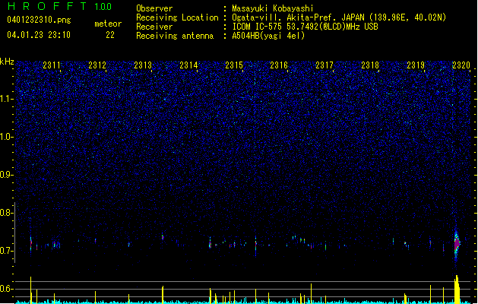This screenshot has width=478, height=304.
Task: Click the 2312 time marker
Action: point(97,65)
